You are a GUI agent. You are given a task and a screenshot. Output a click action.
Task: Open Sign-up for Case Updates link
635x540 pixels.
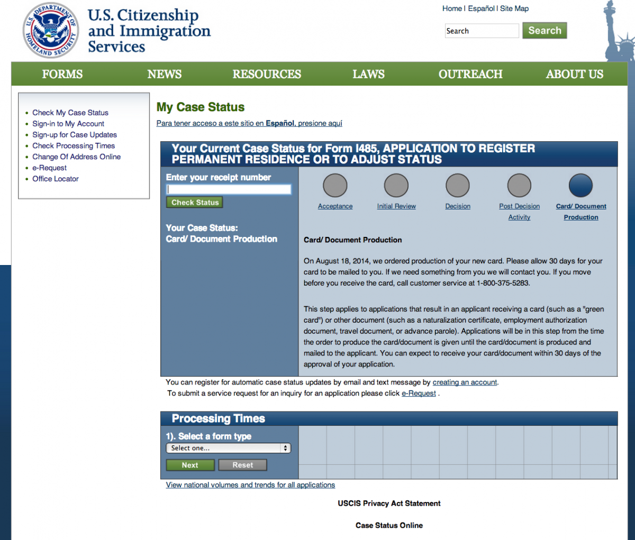75,135
